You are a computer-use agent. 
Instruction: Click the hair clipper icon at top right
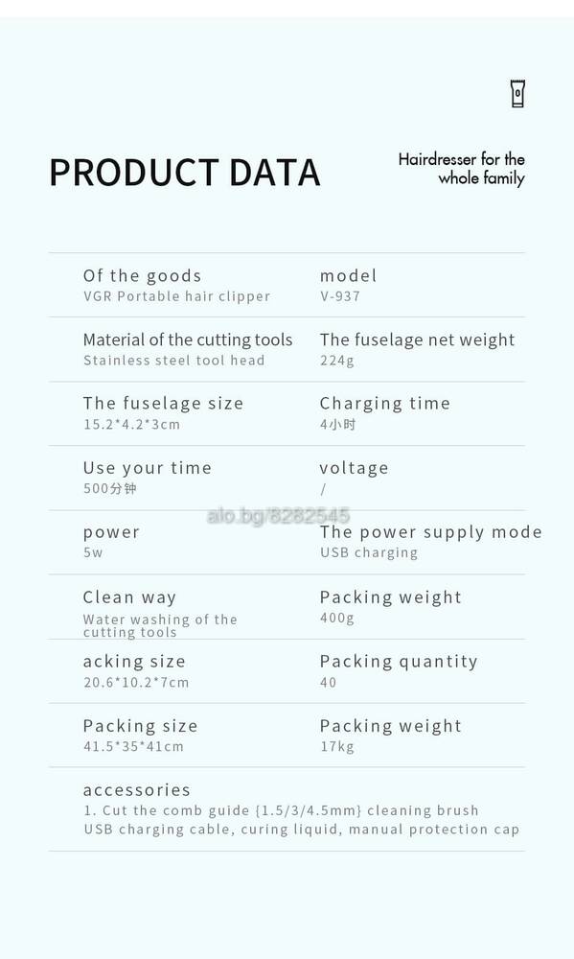click(x=517, y=94)
